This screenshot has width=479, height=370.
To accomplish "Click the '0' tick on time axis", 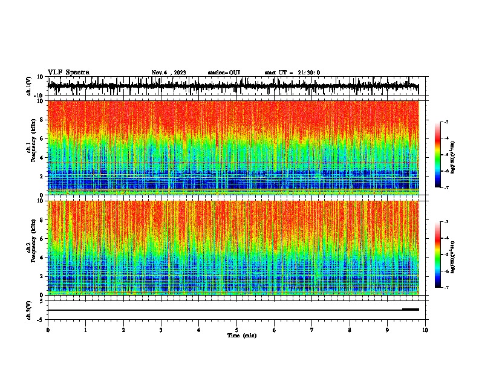I will coord(48,330).
